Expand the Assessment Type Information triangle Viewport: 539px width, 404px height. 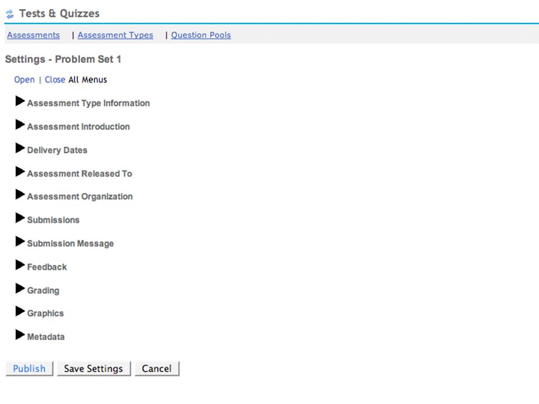pyautogui.click(x=20, y=102)
